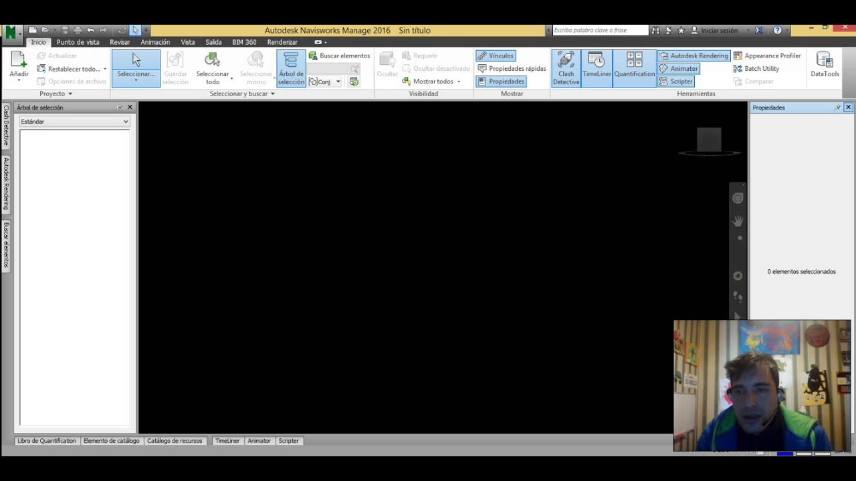The image size is (856, 481).
Task: Click the Añadir file icon
Action: click(19, 60)
